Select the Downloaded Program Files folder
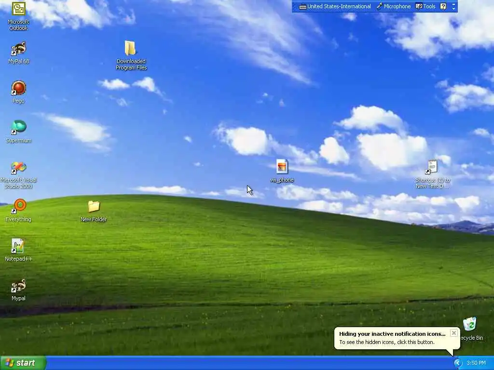This screenshot has height=370, width=494. [x=131, y=55]
